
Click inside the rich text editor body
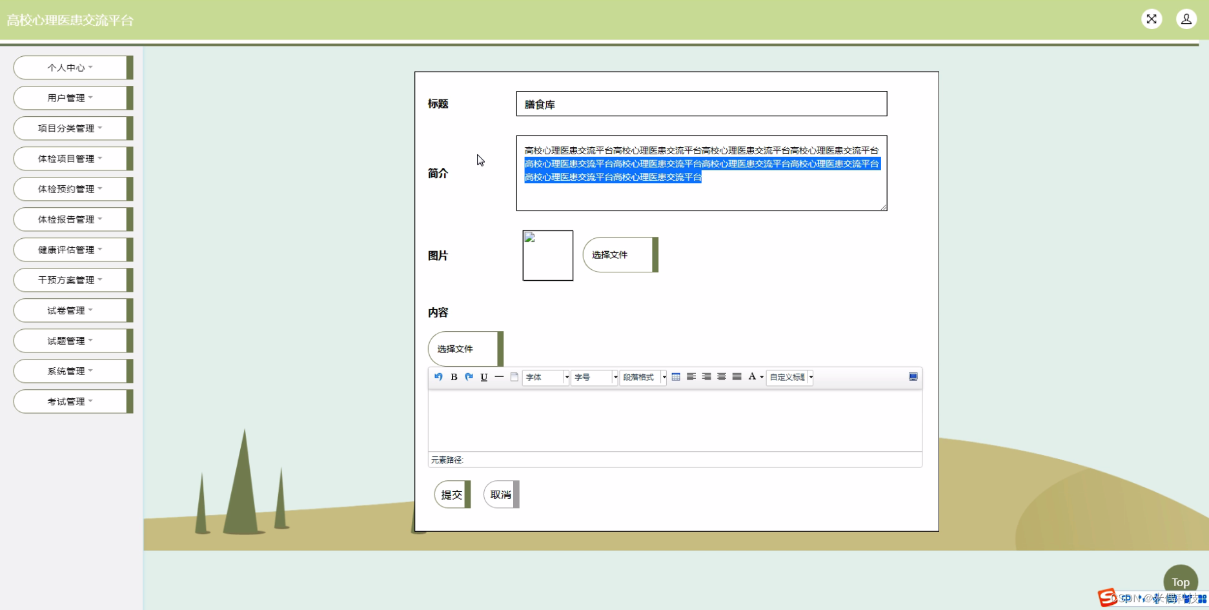(675, 420)
